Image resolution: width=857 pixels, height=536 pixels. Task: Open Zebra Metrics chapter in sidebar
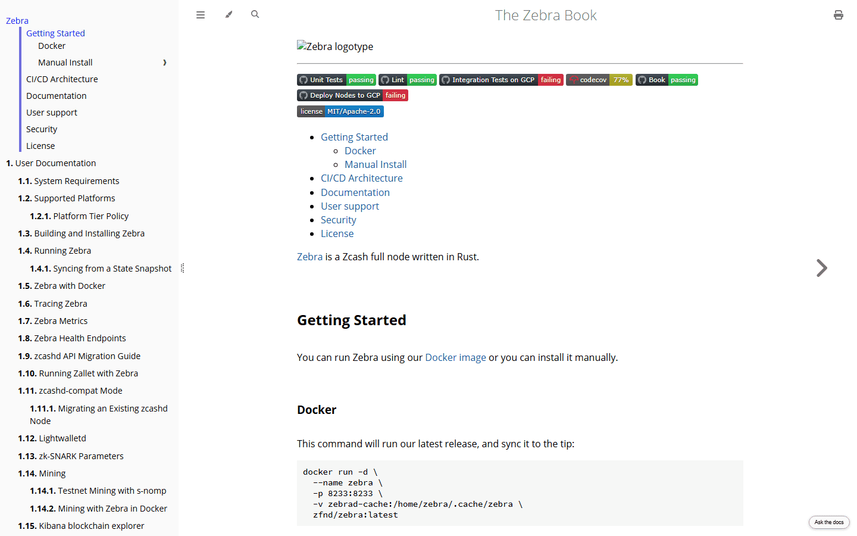[x=52, y=321]
